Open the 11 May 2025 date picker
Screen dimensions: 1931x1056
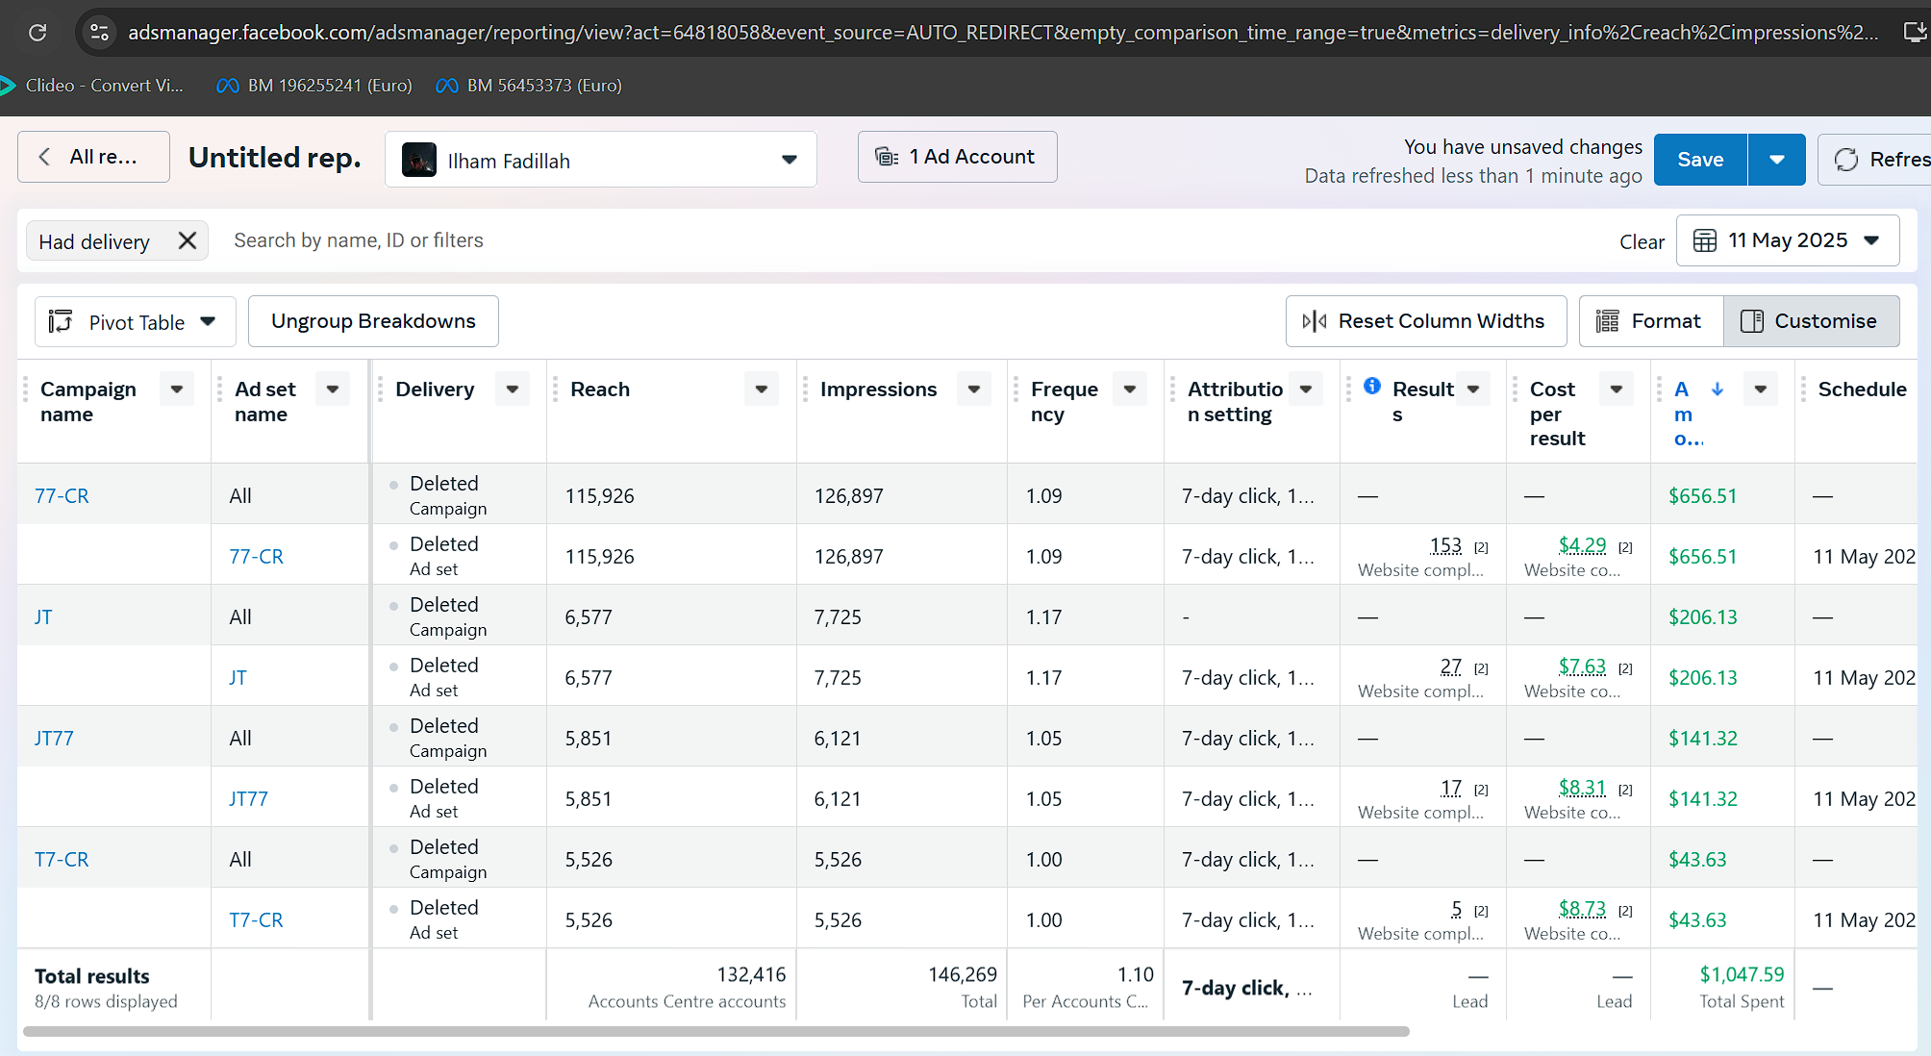[1787, 240]
